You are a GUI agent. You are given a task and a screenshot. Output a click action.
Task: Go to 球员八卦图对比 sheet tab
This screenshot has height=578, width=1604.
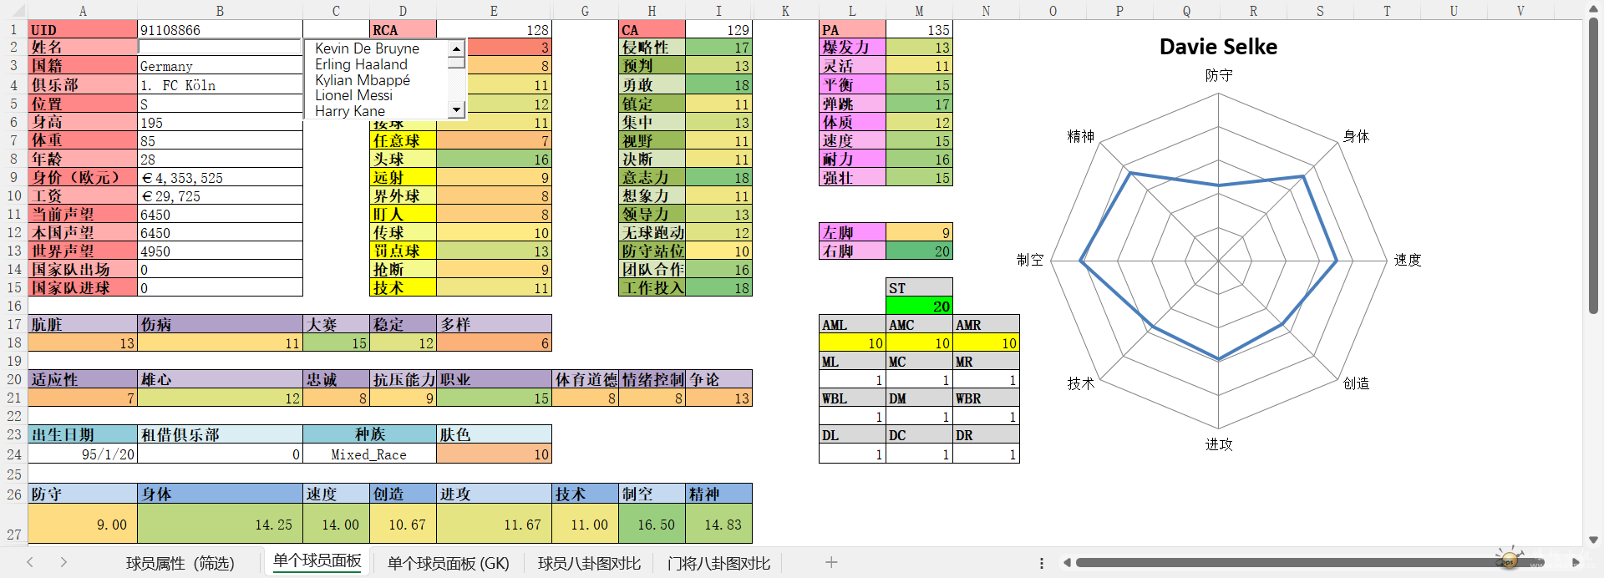(x=589, y=563)
